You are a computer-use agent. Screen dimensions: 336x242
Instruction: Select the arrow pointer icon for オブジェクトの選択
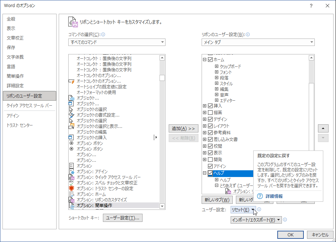[71, 108]
